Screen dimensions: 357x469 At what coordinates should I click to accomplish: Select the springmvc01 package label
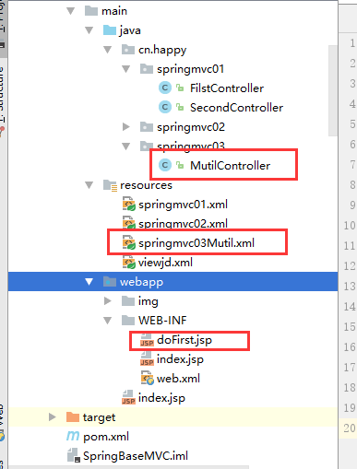pyautogui.click(x=191, y=69)
